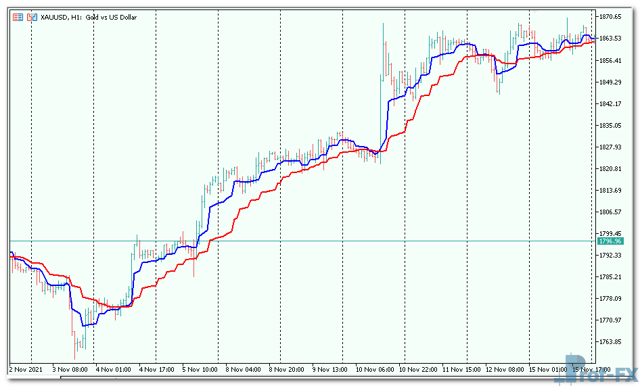640x386 pixels.
Task: Click the one-click trading panel icon
Action: click(x=18, y=17)
